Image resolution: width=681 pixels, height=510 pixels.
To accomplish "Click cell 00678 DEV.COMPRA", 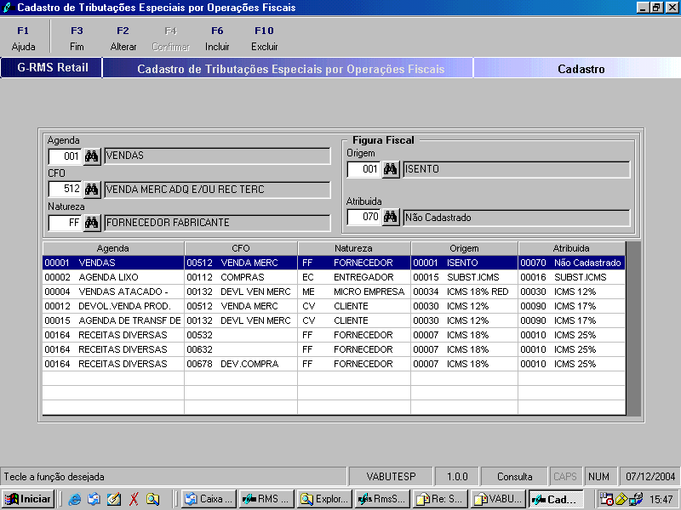I will pyautogui.click(x=241, y=364).
